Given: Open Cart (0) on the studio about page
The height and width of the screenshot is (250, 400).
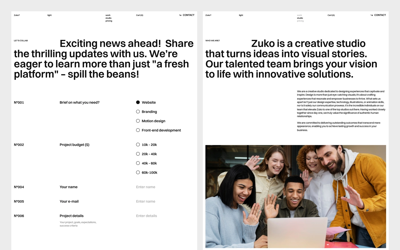Looking at the screenshot, I should pyautogui.click(x=331, y=15).
